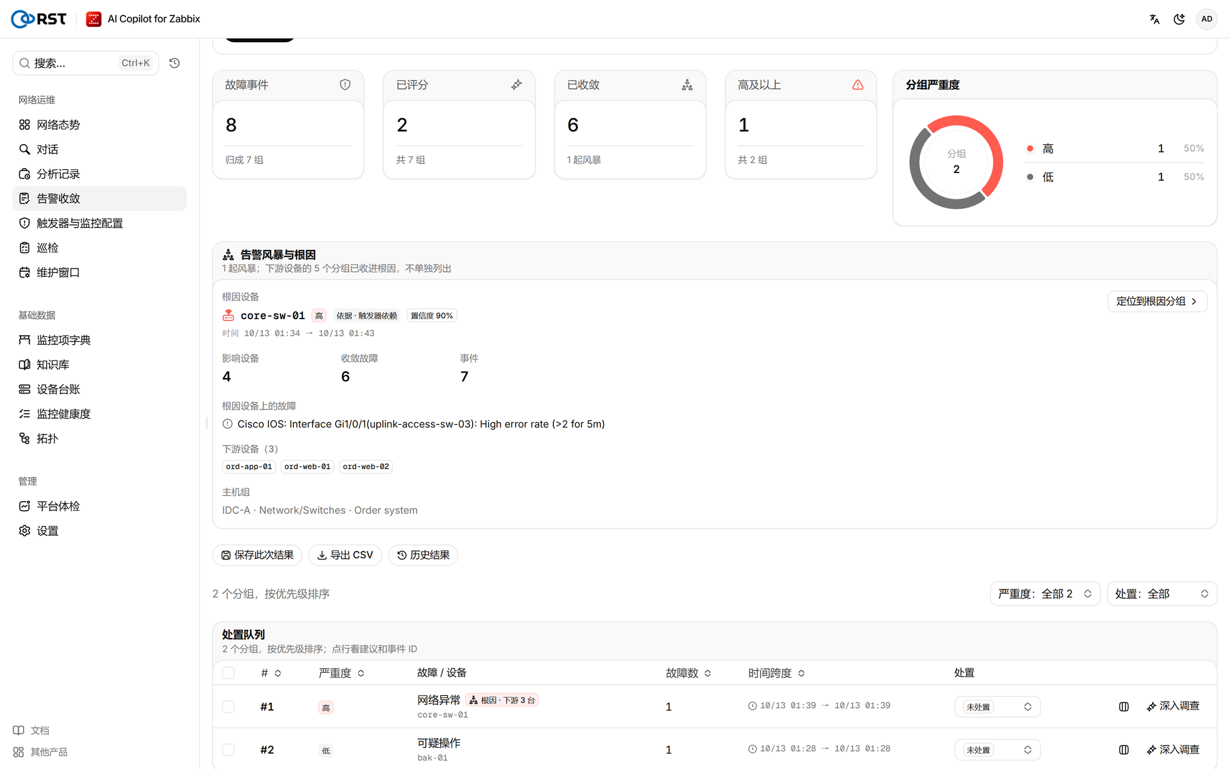Go to 维护窗口 page

pos(99,272)
